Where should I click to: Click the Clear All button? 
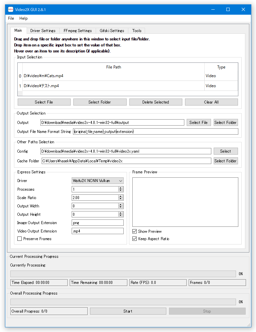[211, 102]
